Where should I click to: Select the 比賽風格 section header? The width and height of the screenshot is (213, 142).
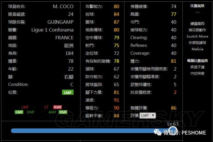197,6
